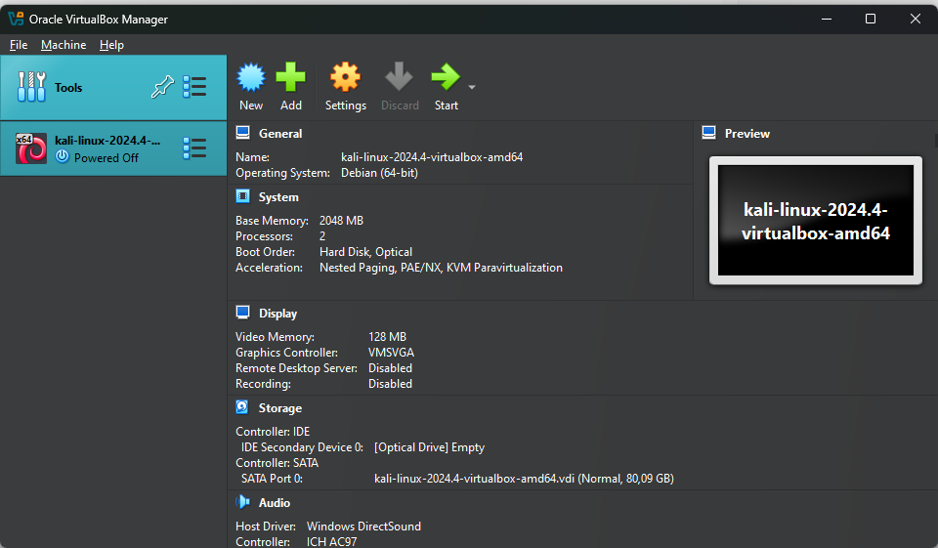
Task: Expand the Start button dropdown arrow
Action: (x=472, y=87)
